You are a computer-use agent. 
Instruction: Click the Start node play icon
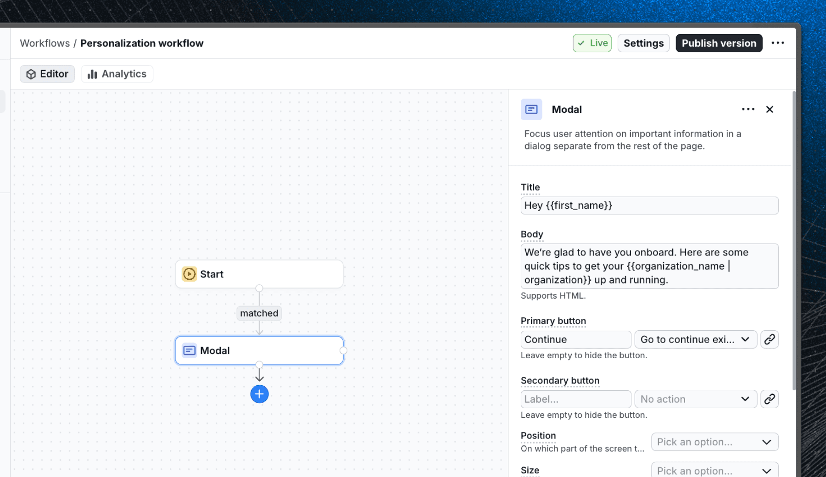[x=189, y=274]
